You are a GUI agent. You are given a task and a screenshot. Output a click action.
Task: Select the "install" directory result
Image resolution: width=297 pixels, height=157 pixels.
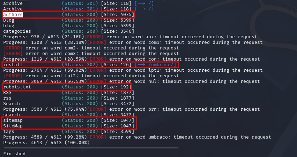pyautogui.click(x=13, y=65)
